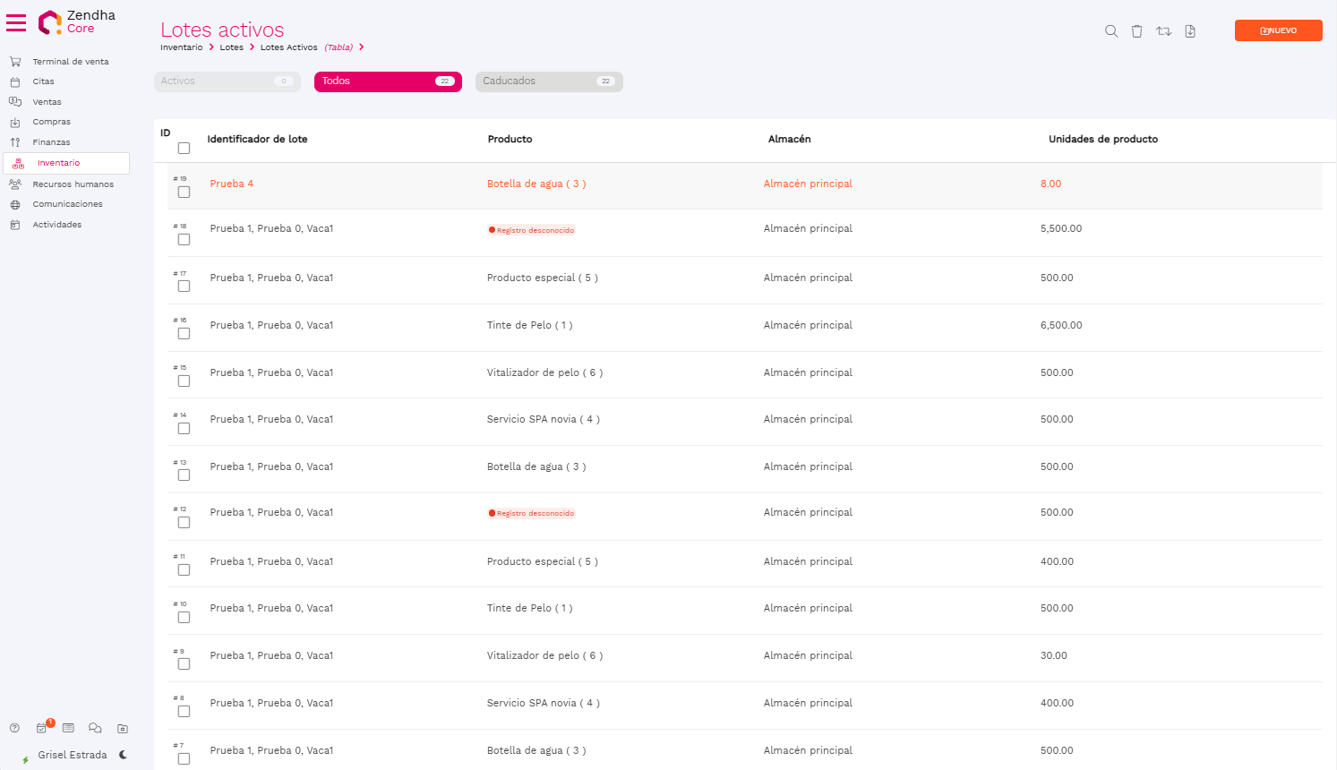
Task: Toggle dark mode moon icon
Action: click(123, 755)
